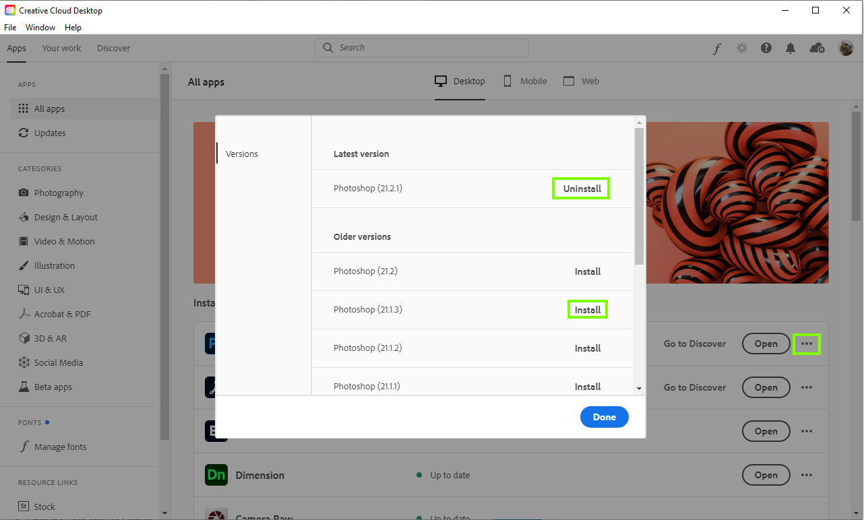
Task: Open more options for Photoshop row
Action: pyautogui.click(x=807, y=344)
